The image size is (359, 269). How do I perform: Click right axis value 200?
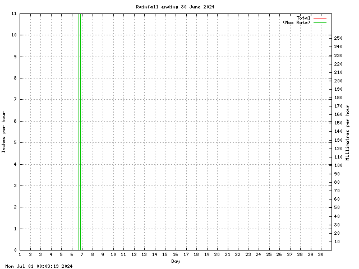point(338,81)
